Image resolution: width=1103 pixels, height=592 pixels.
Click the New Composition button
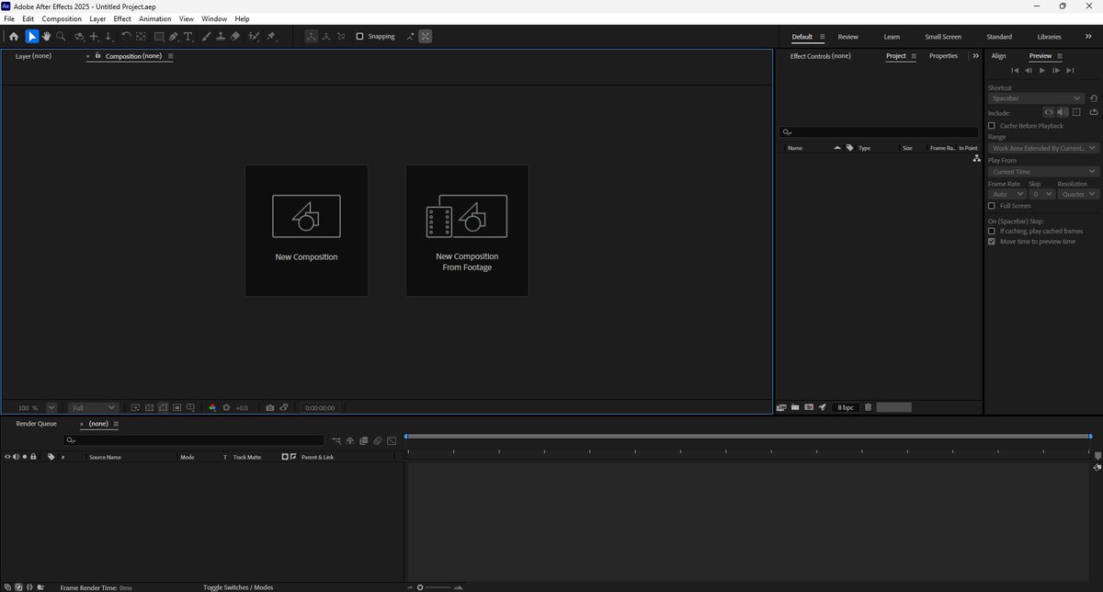[x=306, y=231]
